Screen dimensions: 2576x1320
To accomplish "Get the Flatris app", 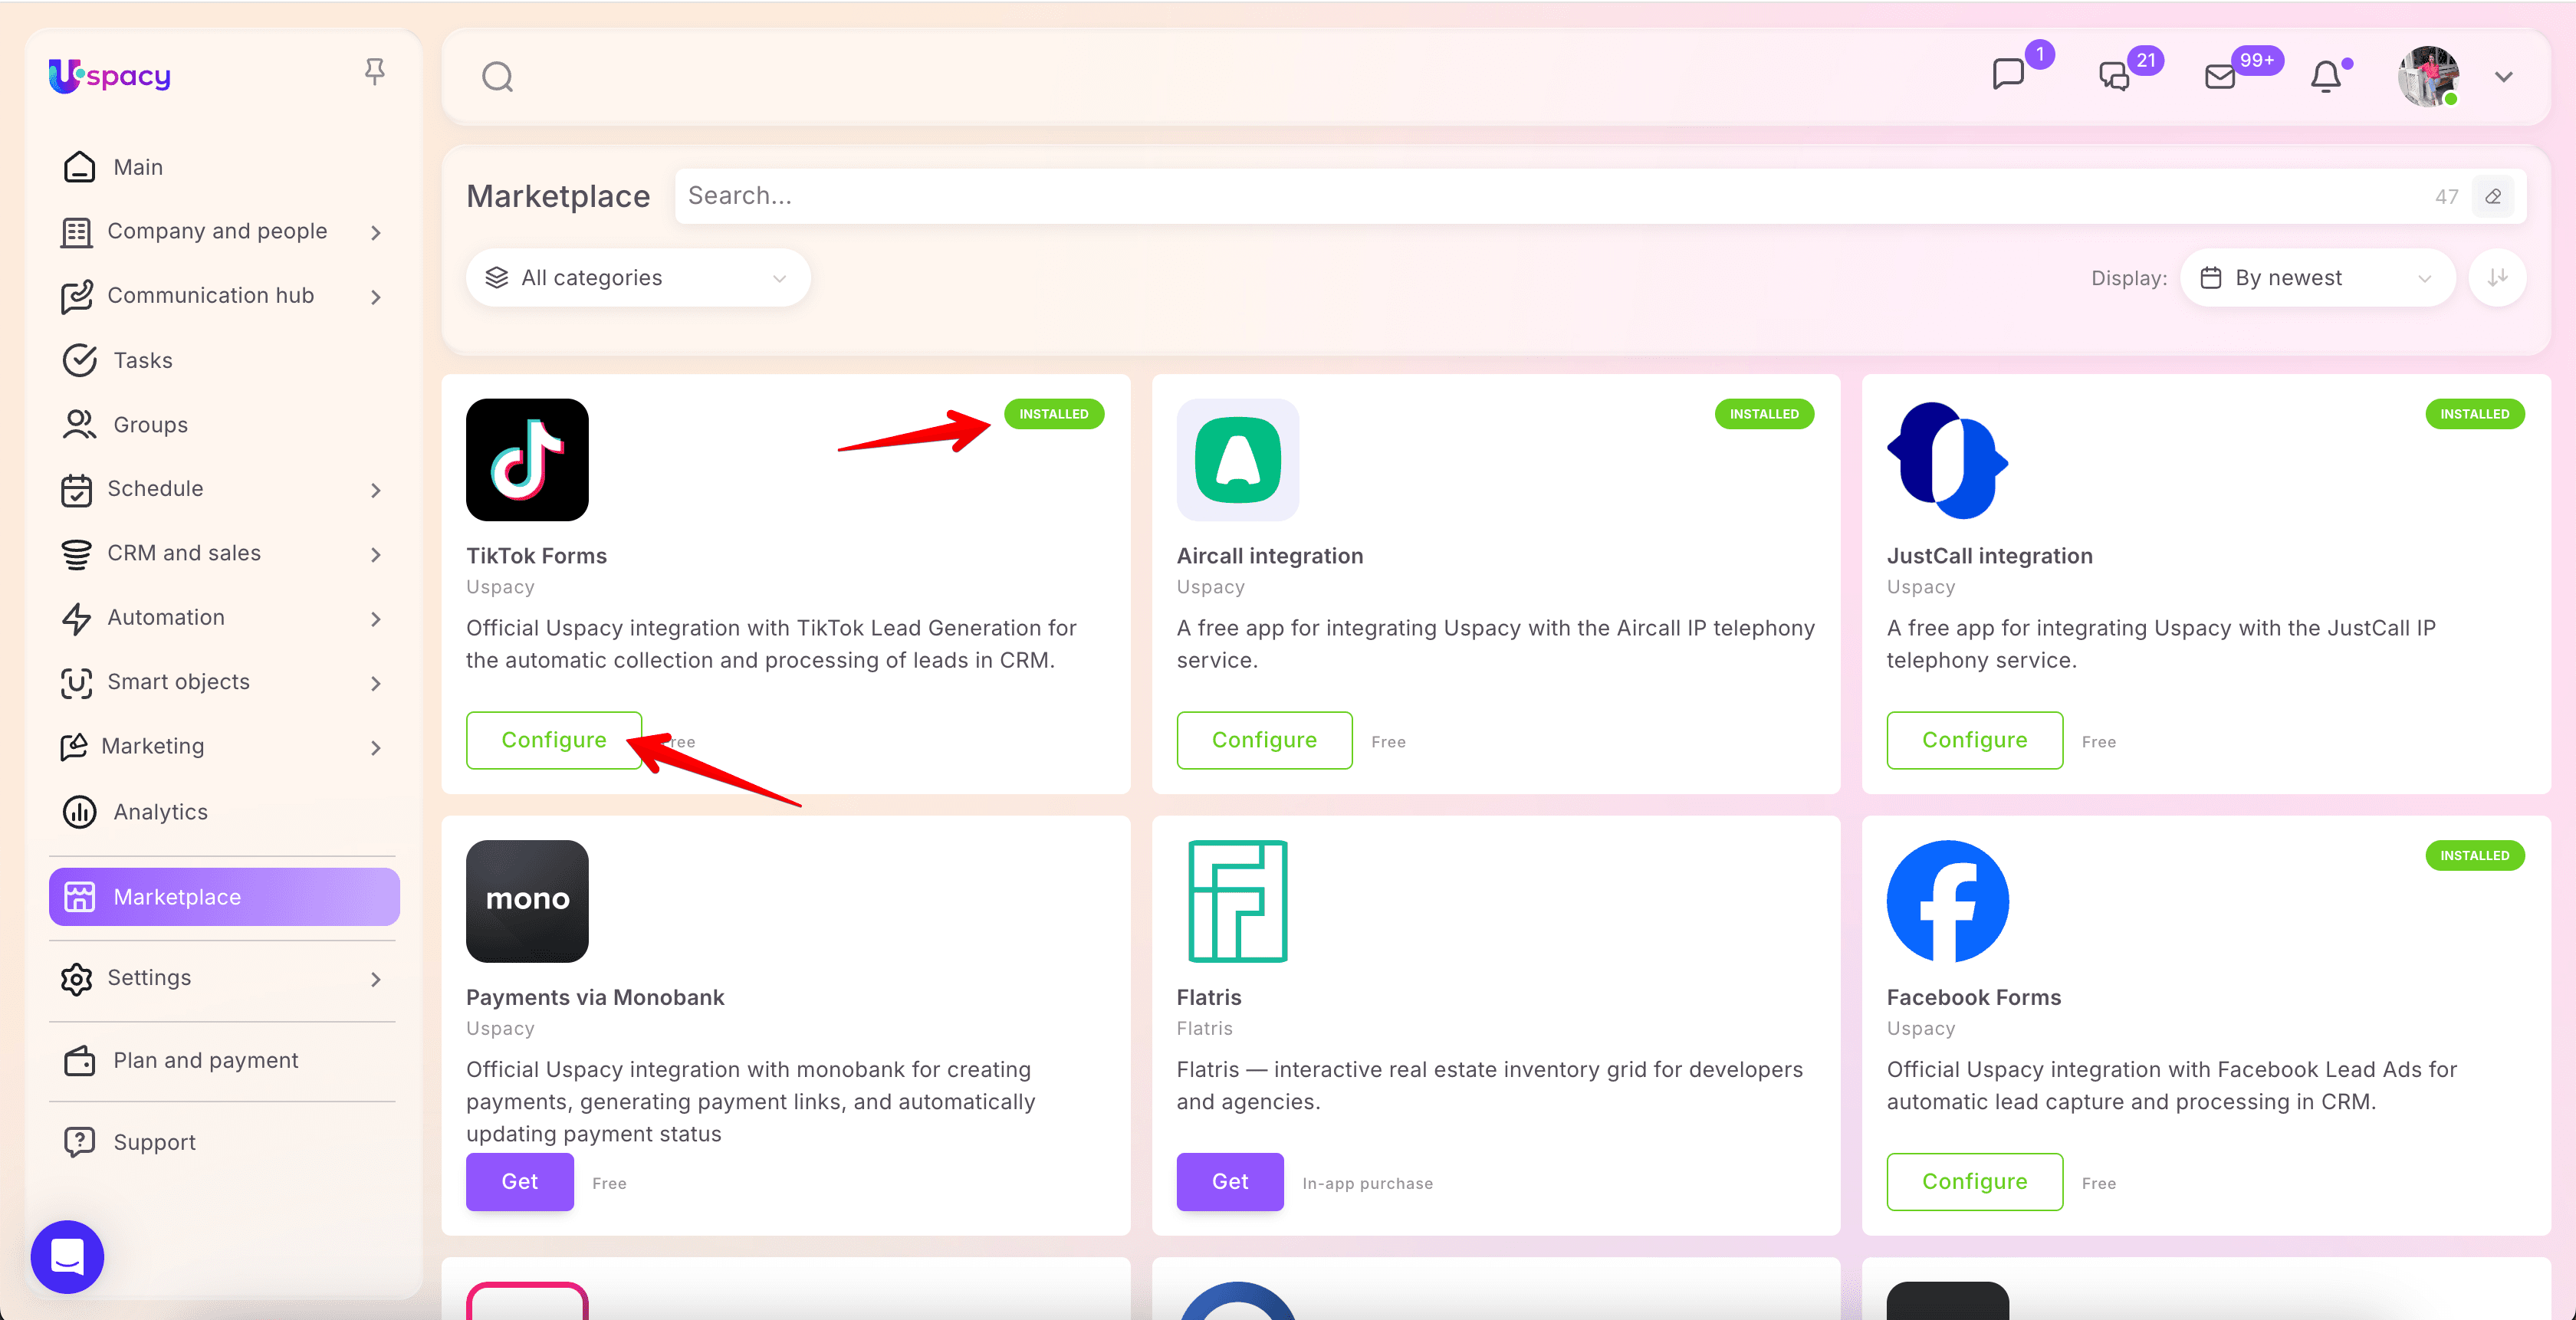I will [1230, 1181].
